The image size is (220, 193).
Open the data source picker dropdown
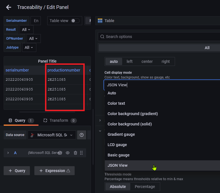[x=52, y=135]
